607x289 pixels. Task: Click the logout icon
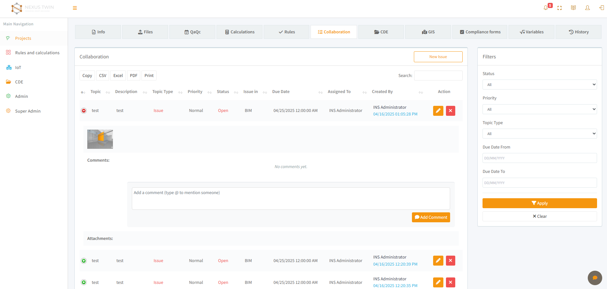pos(602,8)
